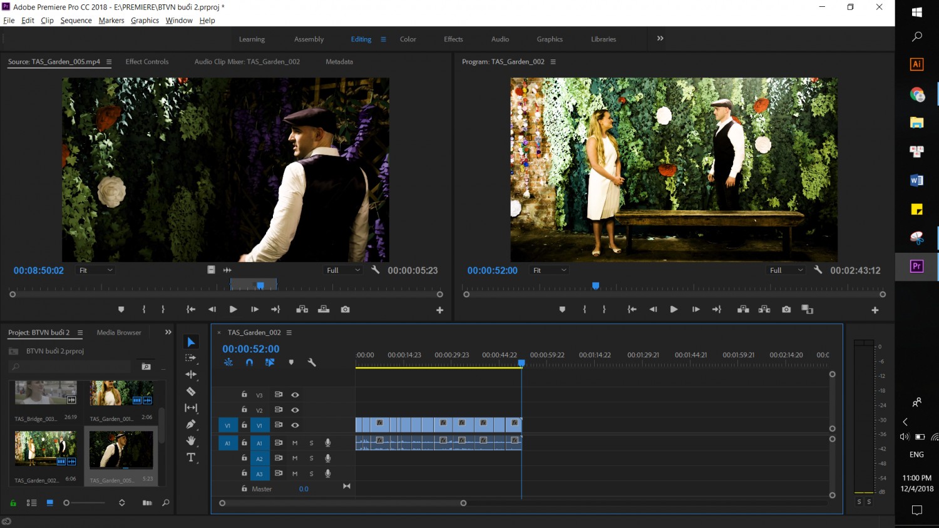Switch to Color workspace tab
The image size is (939, 528).
click(x=408, y=39)
